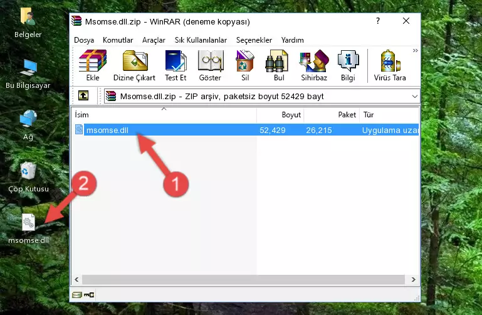This screenshot has height=315, width=482.
Task: Open the Göster view tool
Action: pyautogui.click(x=210, y=66)
